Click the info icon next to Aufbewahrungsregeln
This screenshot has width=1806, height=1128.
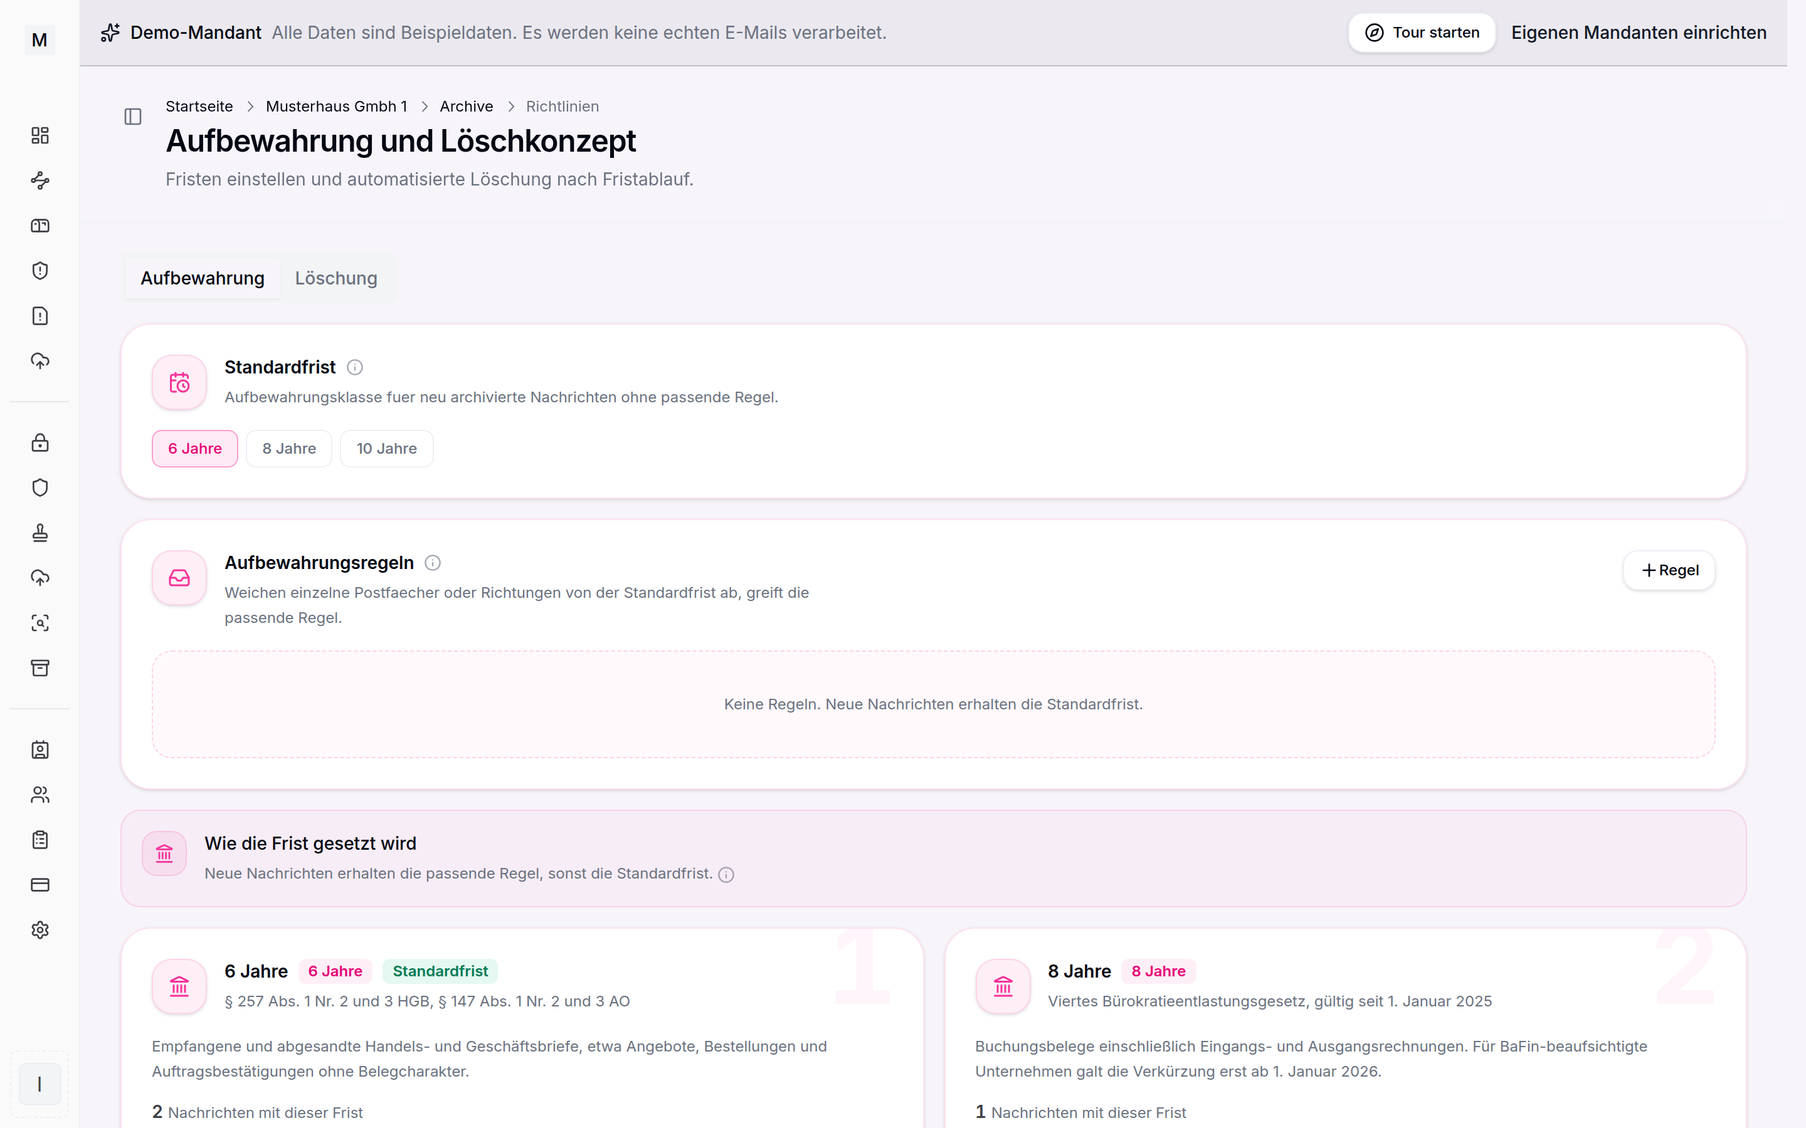pos(433,563)
